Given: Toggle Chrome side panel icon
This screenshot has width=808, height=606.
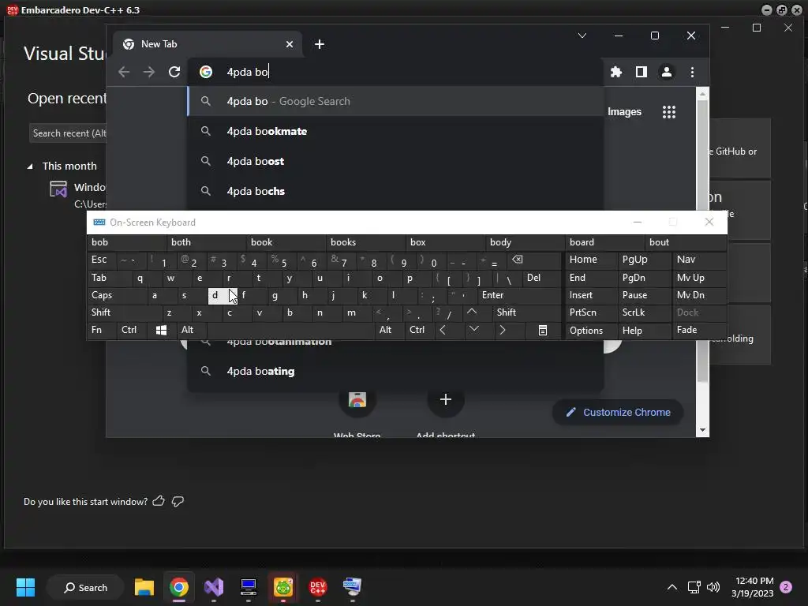Looking at the screenshot, I should (641, 72).
